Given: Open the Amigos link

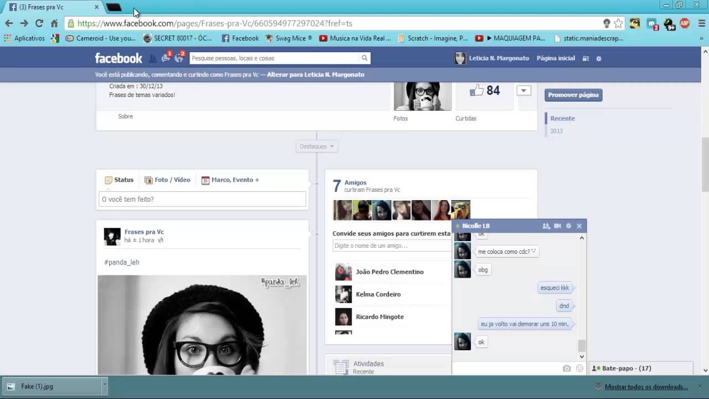Looking at the screenshot, I should pyautogui.click(x=355, y=182).
